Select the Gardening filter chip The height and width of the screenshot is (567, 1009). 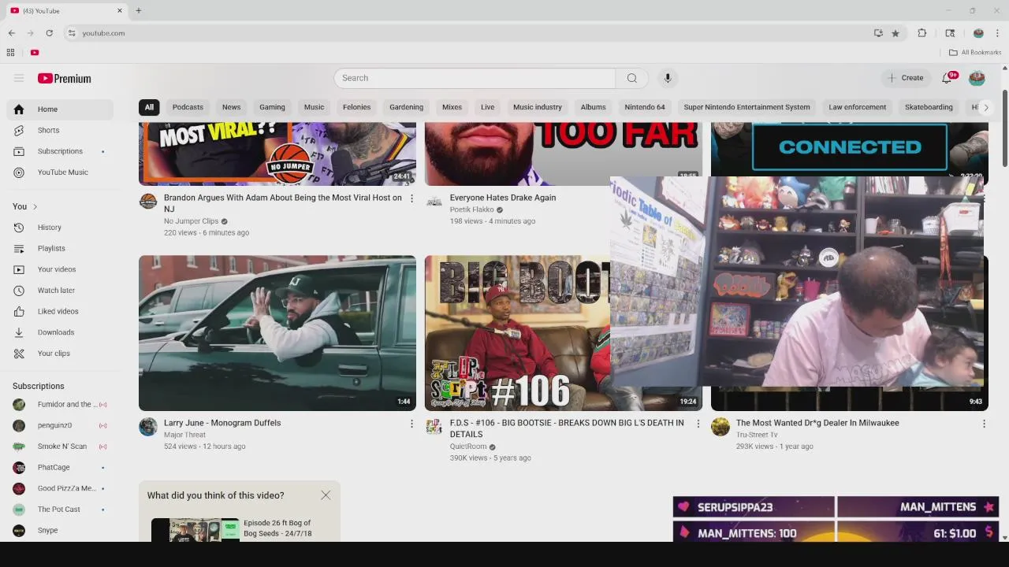point(406,107)
